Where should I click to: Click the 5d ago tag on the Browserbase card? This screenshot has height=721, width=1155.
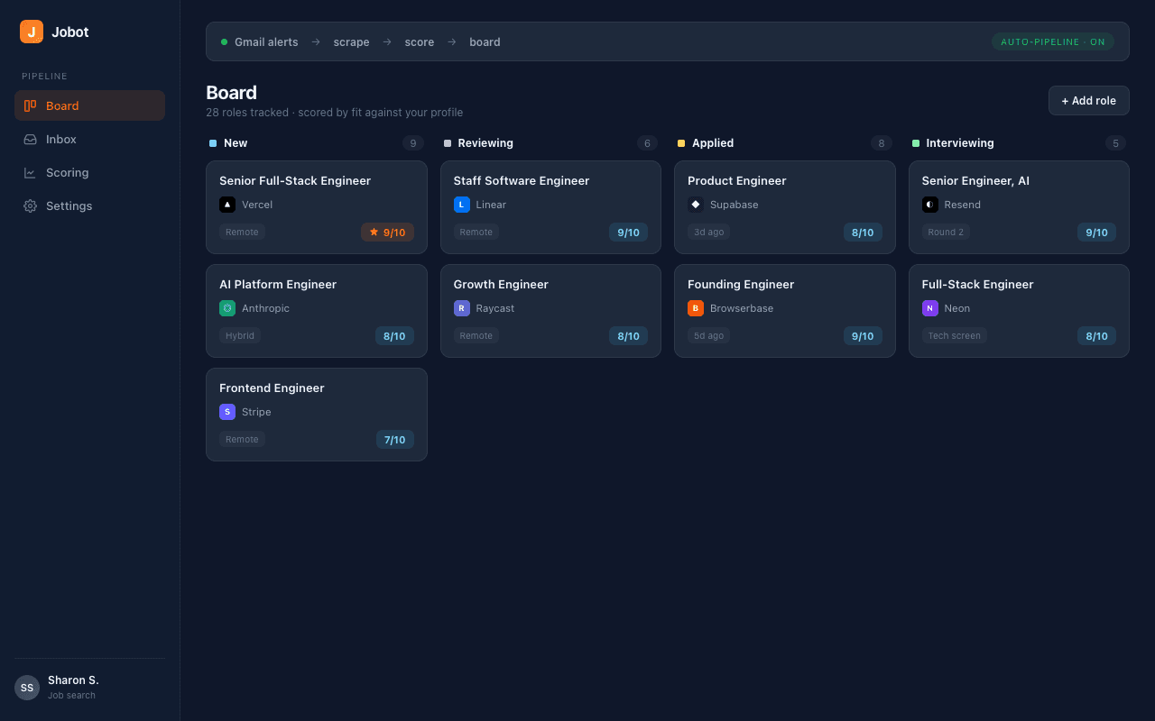[709, 335]
